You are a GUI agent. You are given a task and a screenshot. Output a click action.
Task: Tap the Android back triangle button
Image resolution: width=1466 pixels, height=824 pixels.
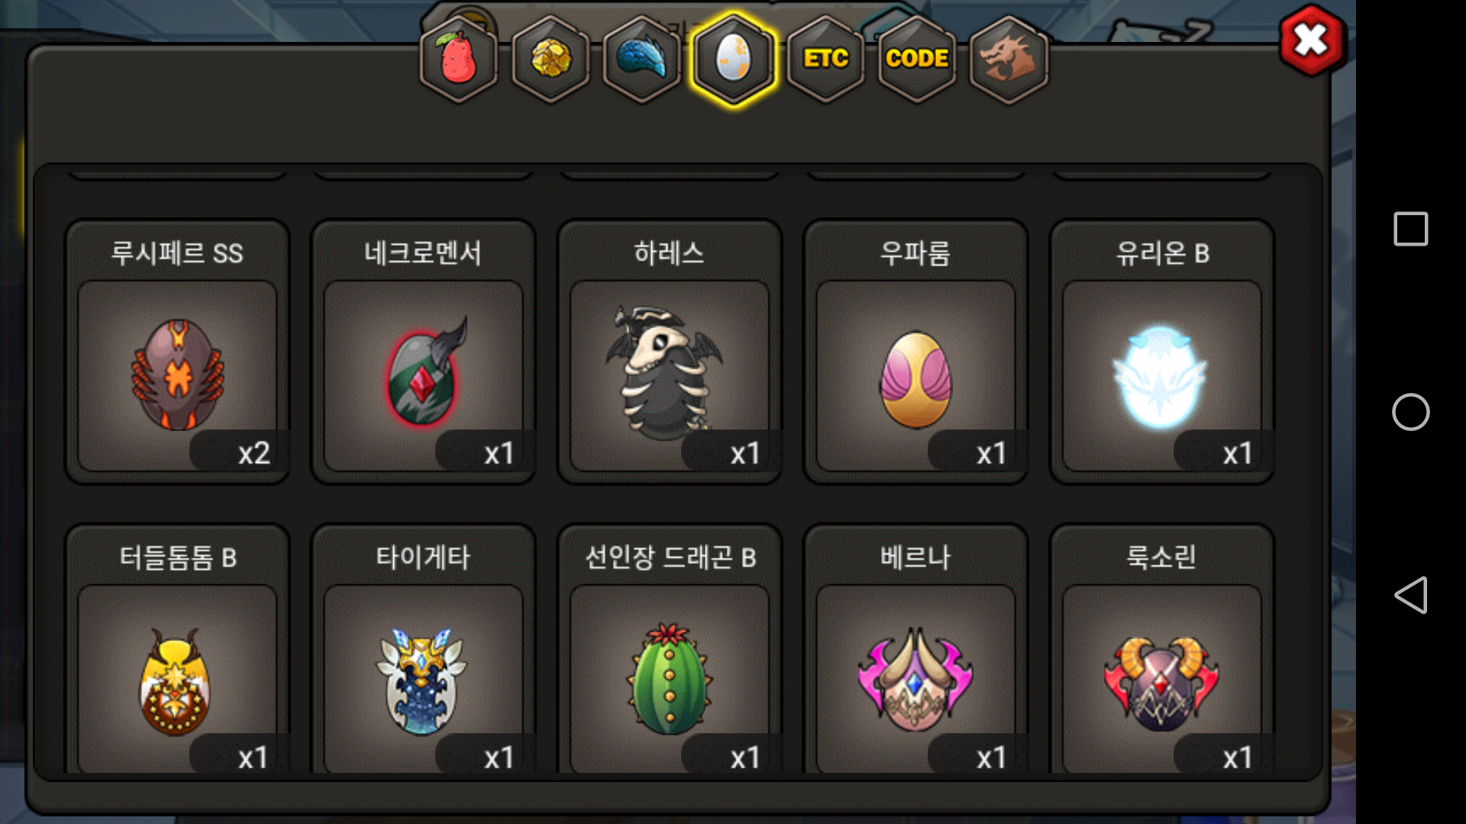[1411, 595]
